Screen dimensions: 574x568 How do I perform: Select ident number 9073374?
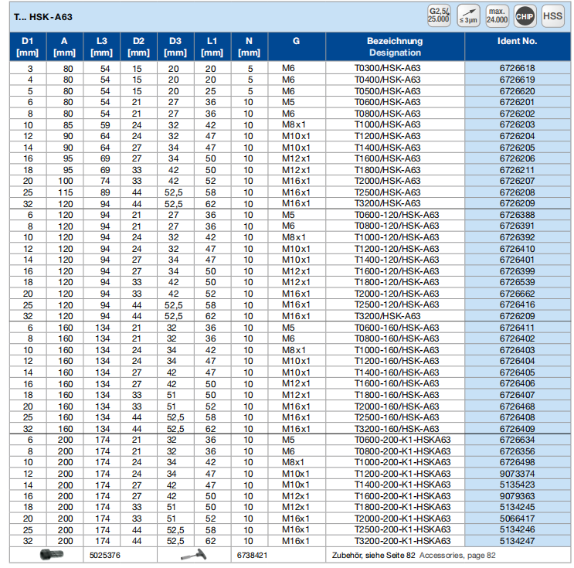pos(517,474)
